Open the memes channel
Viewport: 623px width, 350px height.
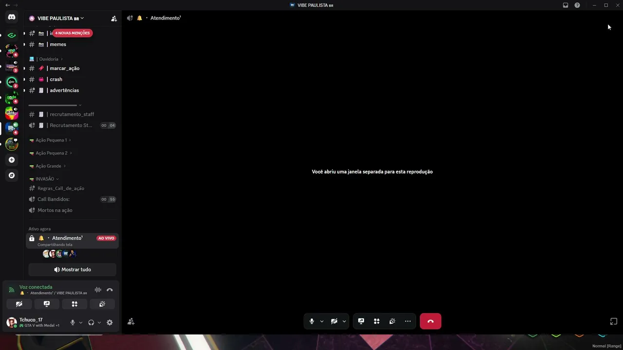click(72, 44)
